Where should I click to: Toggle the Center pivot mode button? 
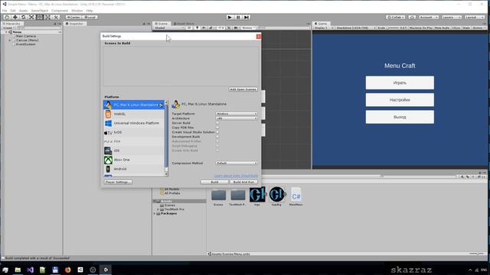(x=73, y=17)
